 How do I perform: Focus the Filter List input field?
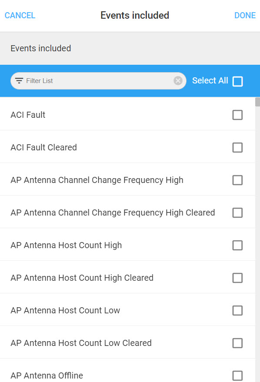pyautogui.click(x=98, y=81)
